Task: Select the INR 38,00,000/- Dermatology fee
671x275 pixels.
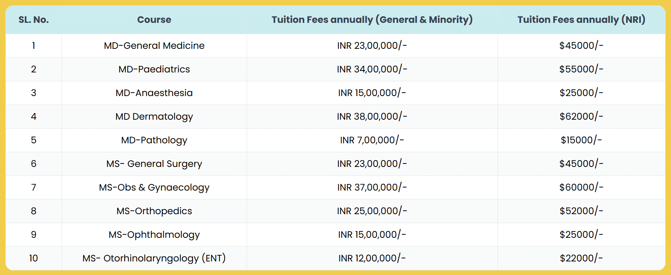Action: coord(372,117)
